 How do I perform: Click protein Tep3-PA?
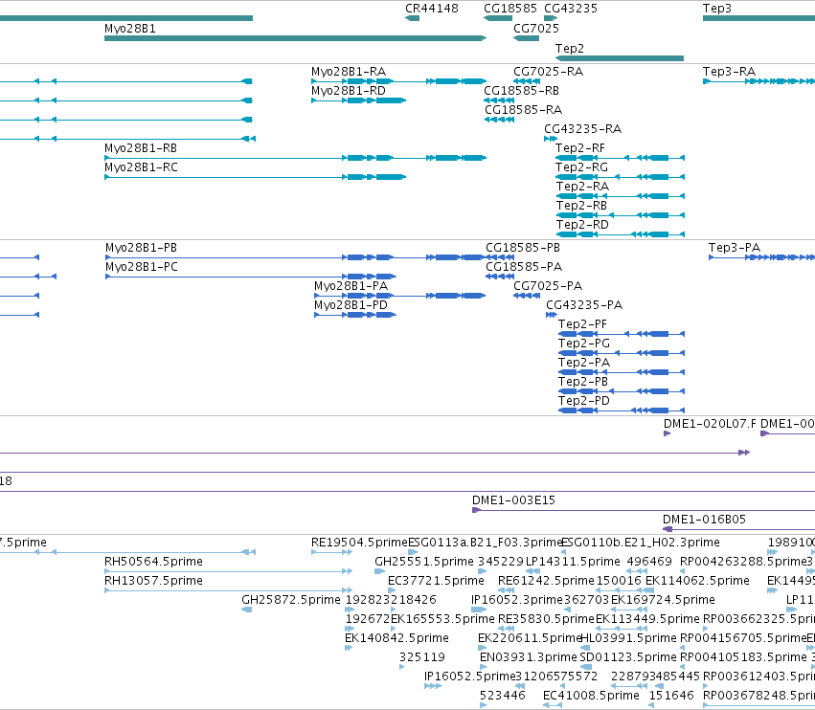point(761,257)
